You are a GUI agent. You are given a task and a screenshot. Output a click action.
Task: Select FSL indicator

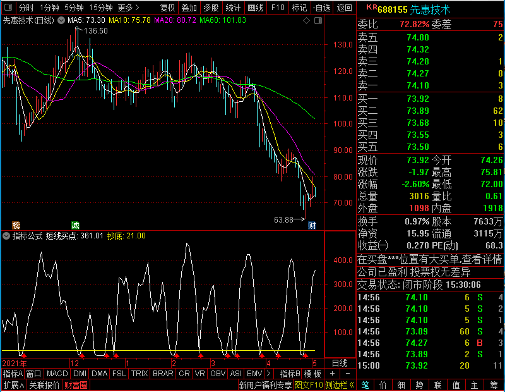coord(119,374)
